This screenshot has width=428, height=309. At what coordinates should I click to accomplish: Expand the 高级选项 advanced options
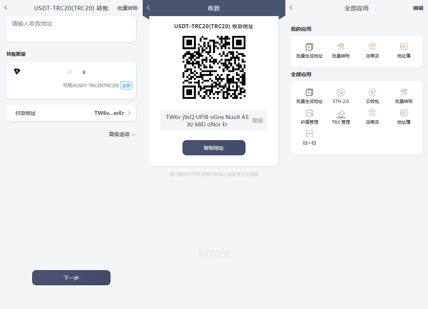coord(122,134)
